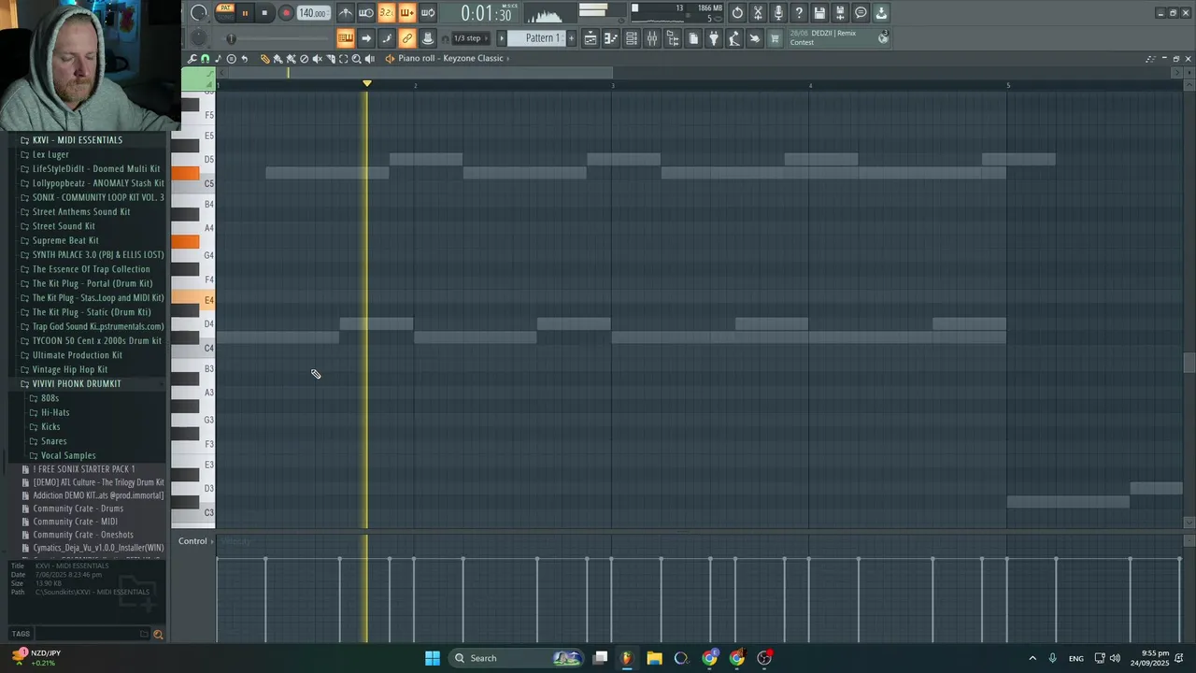Expand the Vintage Hip Hop Kit folder
This screenshot has width=1196, height=673.
[70, 369]
